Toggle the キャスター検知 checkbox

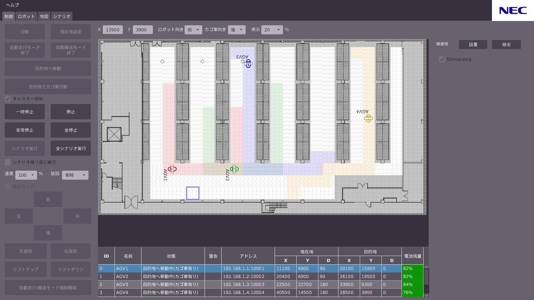tap(8, 99)
